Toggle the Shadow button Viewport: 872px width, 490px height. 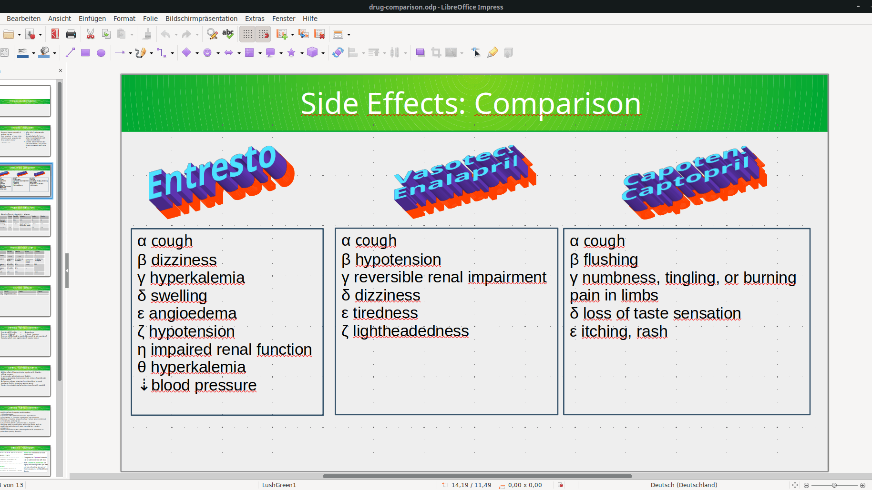420,52
